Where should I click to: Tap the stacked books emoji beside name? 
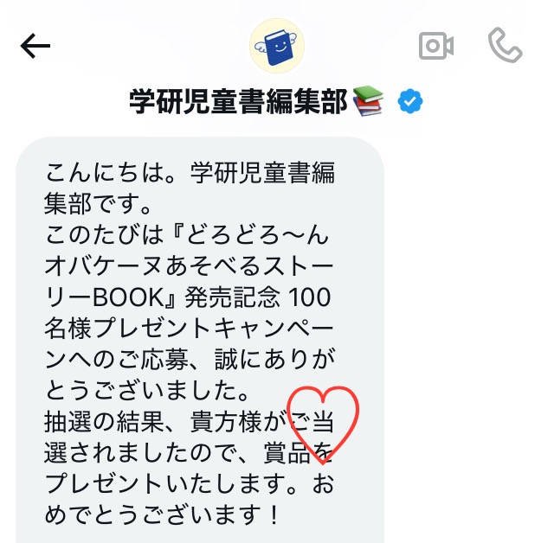[368, 101]
